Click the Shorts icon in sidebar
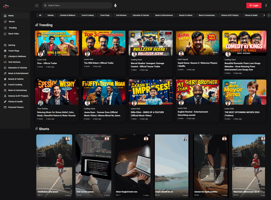This screenshot has height=200, width=271. point(5,22)
